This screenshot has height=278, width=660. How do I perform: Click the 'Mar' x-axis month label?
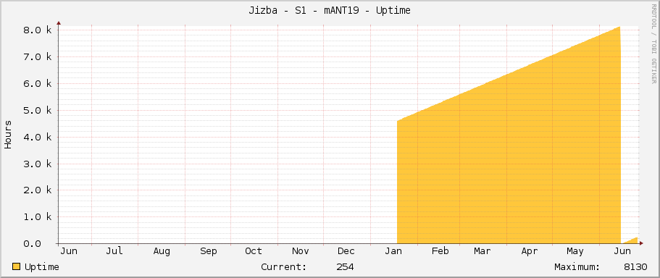(x=483, y=251)
